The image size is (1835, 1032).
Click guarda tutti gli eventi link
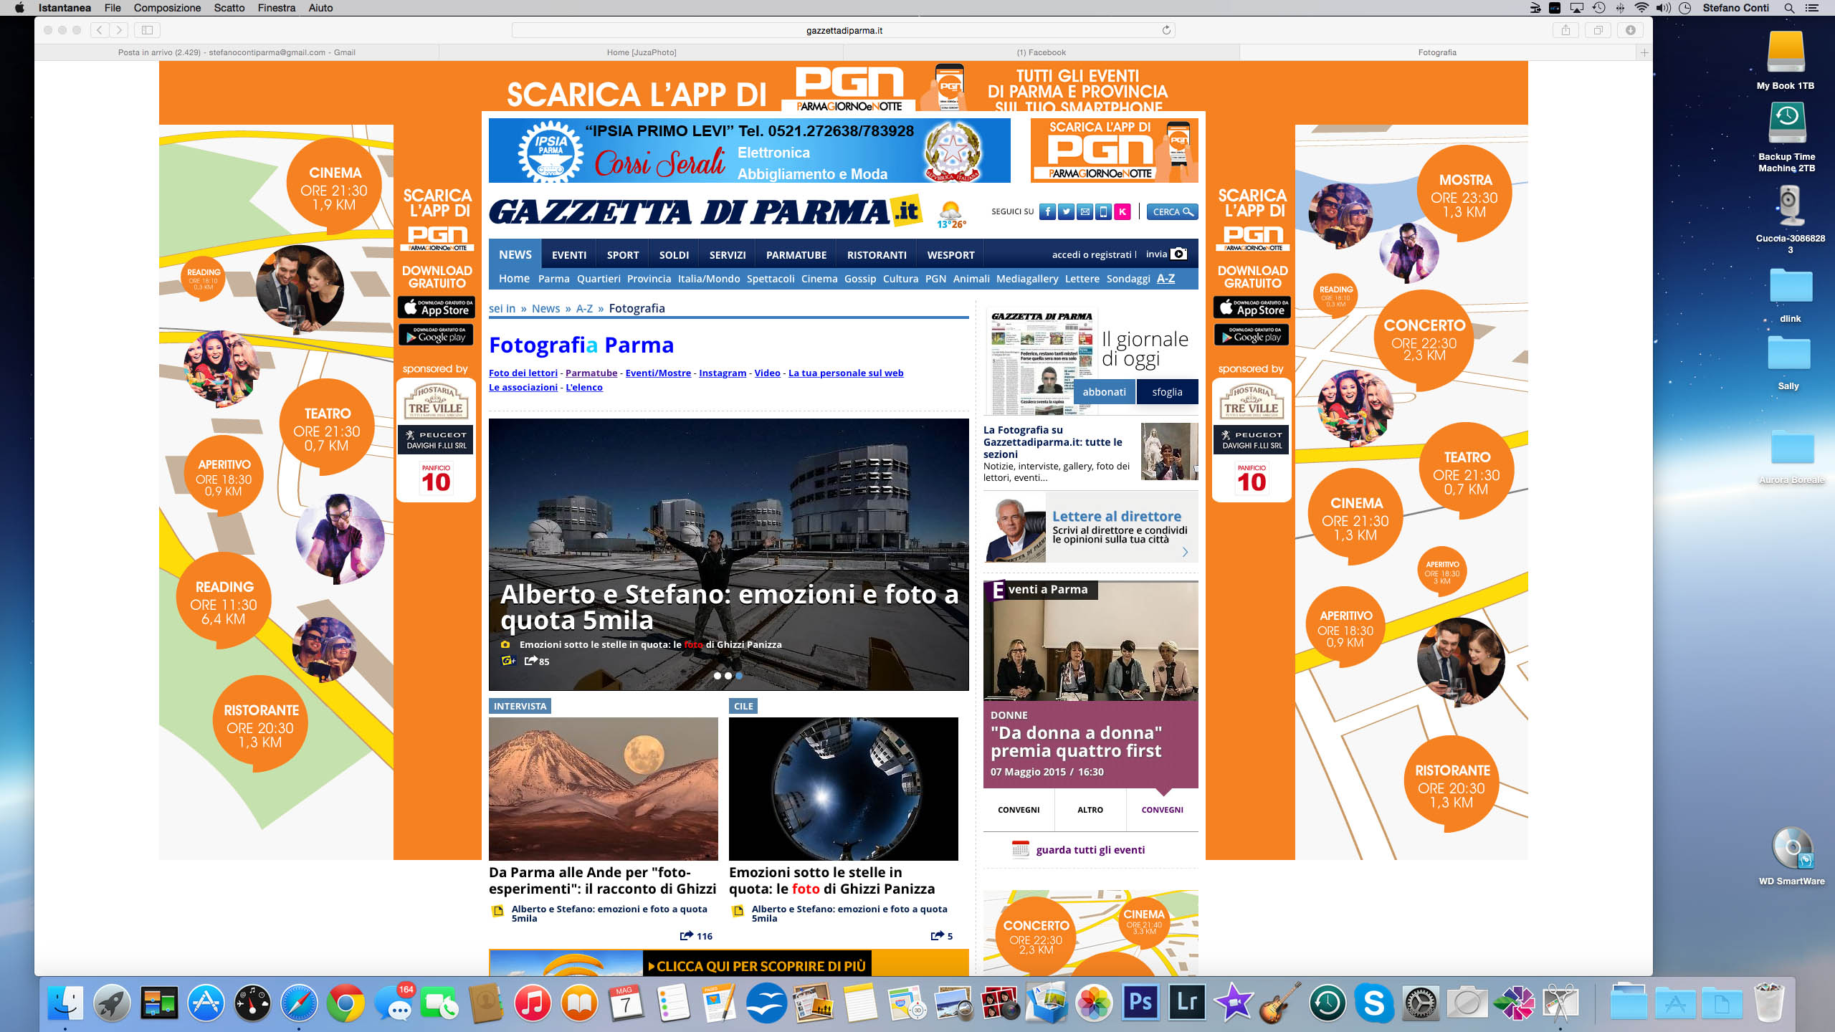[x=1090, y=850]
